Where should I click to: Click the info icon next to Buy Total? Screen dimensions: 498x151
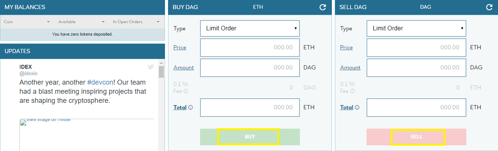(x=191, y=107)
